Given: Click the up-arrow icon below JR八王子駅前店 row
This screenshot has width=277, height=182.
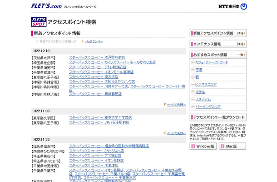Looking at the screenshot, I should [x=165, y=133].
